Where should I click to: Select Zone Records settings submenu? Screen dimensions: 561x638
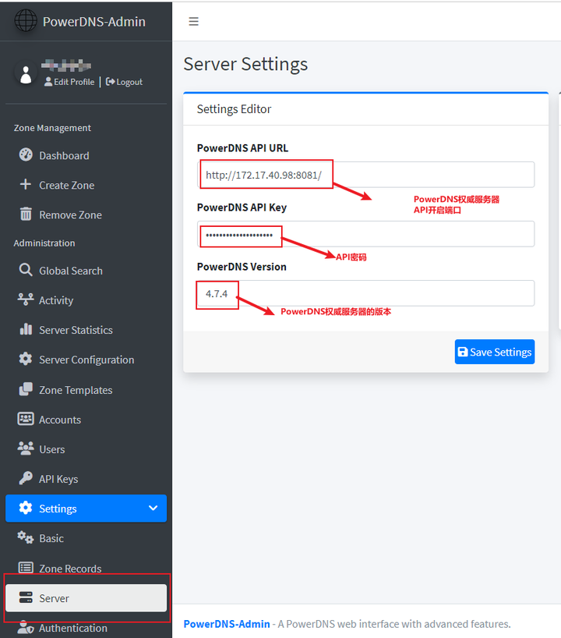(86, 569)
